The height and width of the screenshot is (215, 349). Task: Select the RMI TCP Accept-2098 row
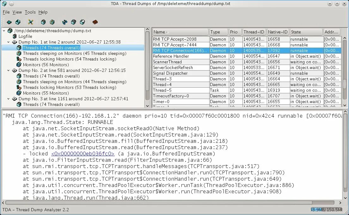247,39
